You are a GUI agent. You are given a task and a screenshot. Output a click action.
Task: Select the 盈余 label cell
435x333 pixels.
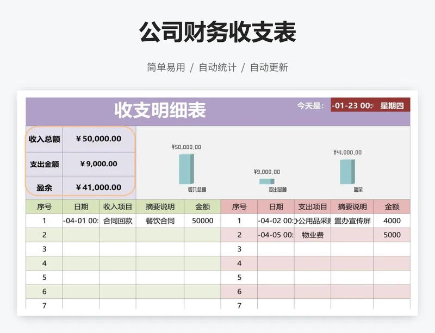(45, 188)
